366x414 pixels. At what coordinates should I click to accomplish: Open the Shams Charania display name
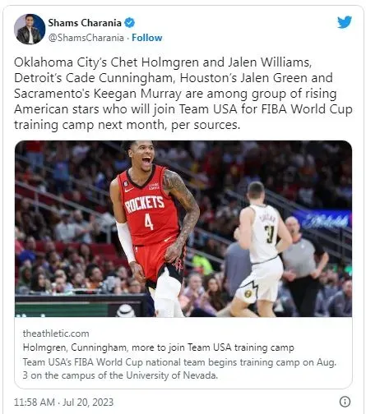[x=85, y=23]
